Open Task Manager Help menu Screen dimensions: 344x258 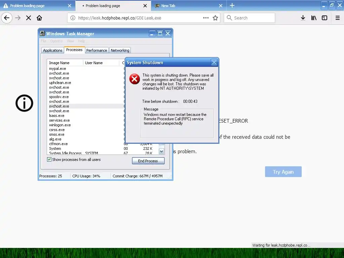(81, 41)
